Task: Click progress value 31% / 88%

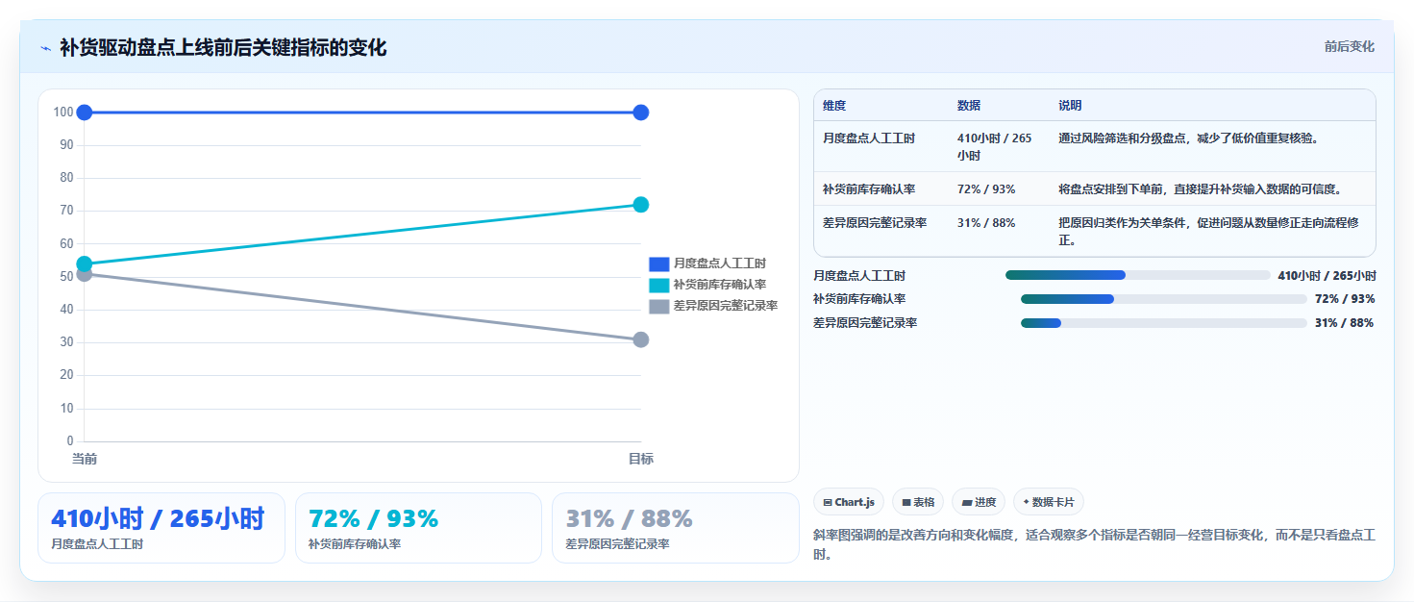Action: click(x=1345, y=323)
